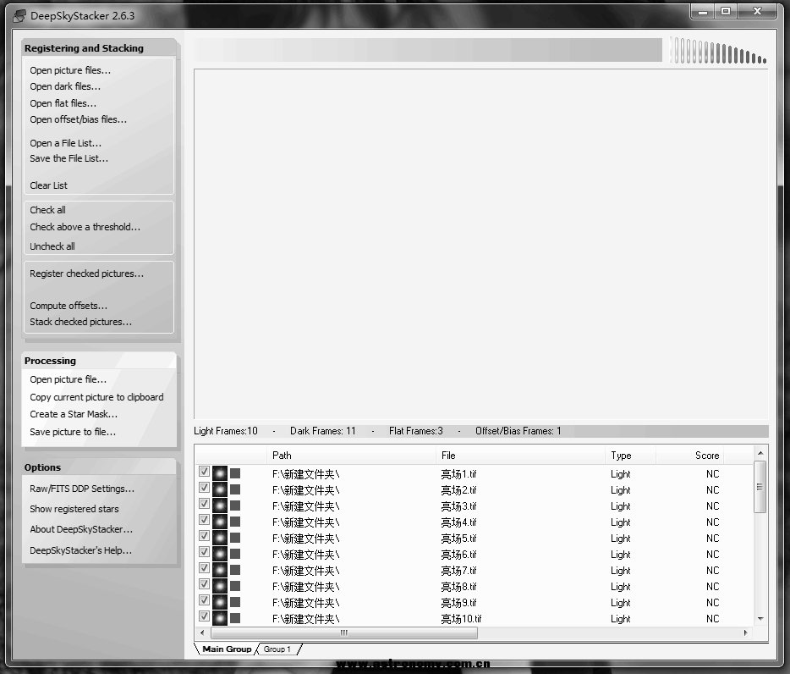
Task: Switch to the Main Group tab
Action: pos(227,649)
